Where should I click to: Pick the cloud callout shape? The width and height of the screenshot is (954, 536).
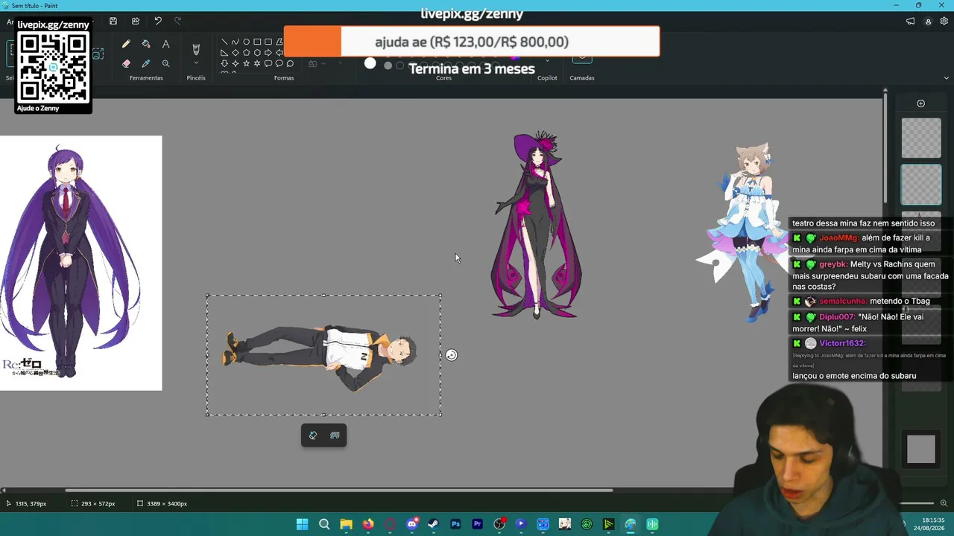pyautogui.click(x=290, y=63)
